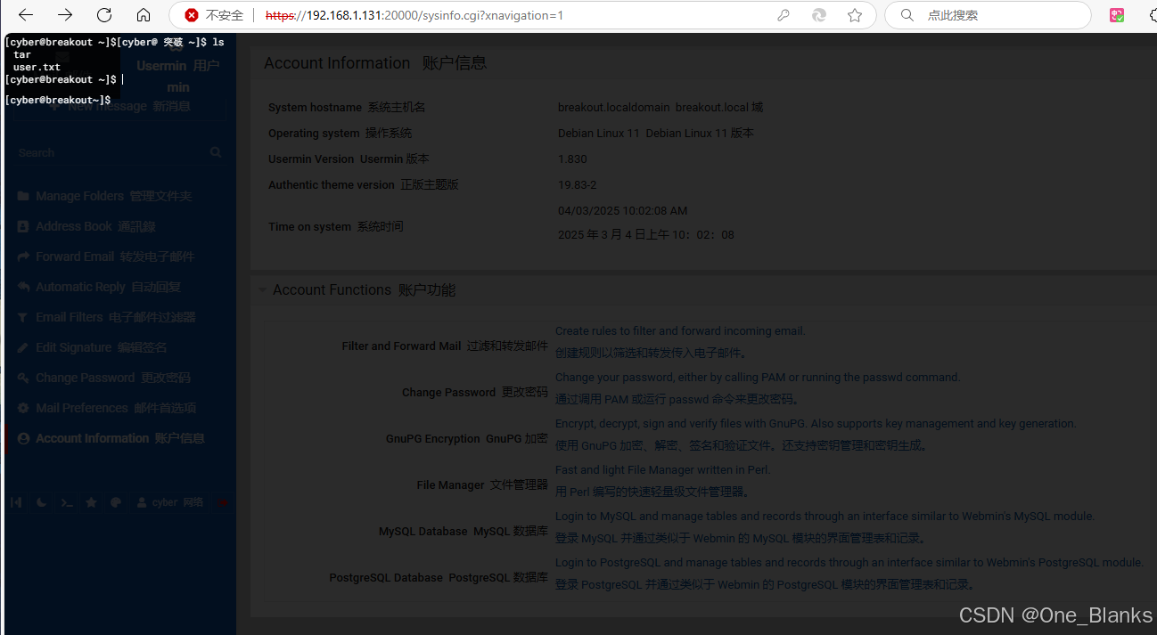Viewport: 1157px width, 635px height.
Task: Click the Edit Signature pencil icon
Action: [23, 347]
